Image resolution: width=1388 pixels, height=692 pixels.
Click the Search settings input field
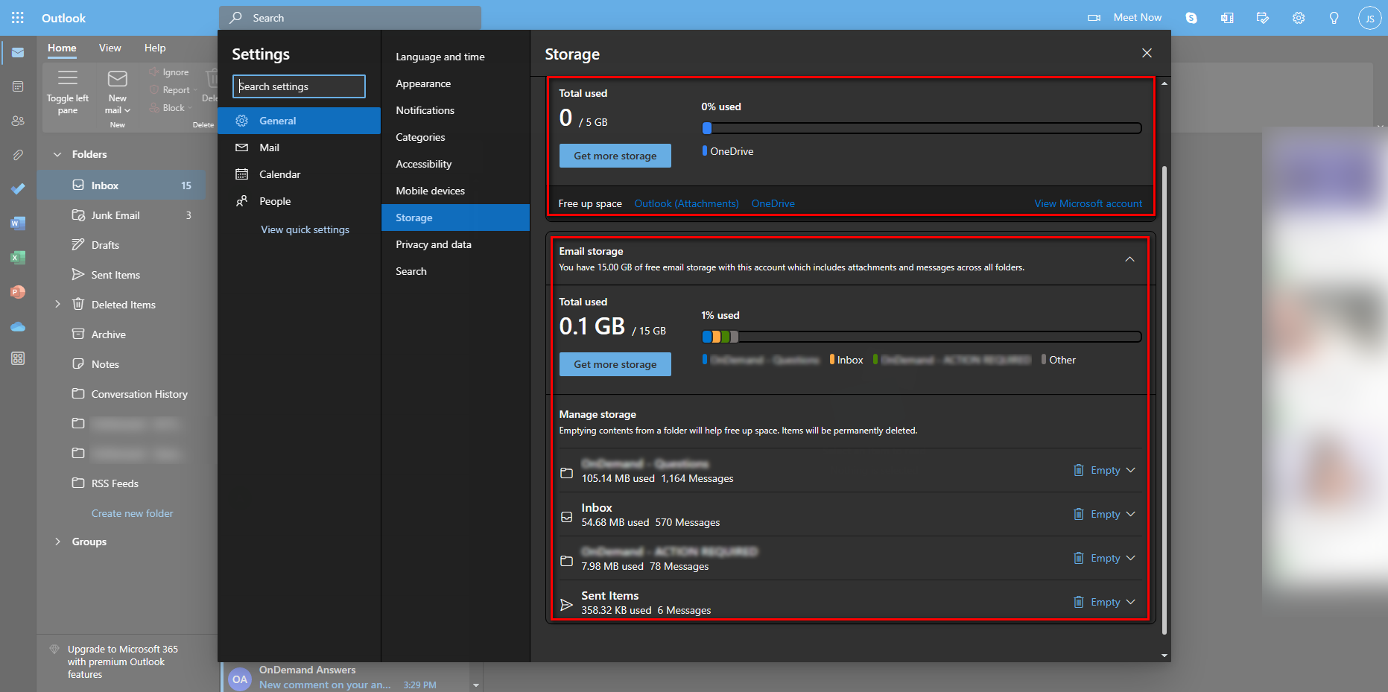pyautogui.click(x=298, y=86)
